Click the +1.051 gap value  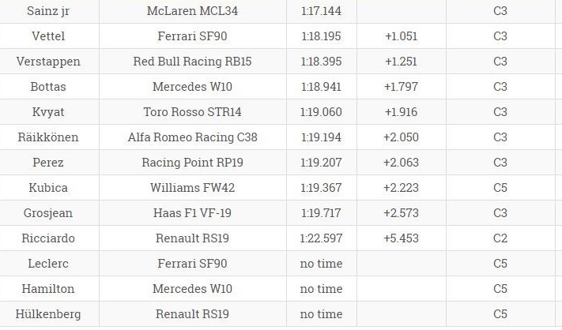coord(401,36)
